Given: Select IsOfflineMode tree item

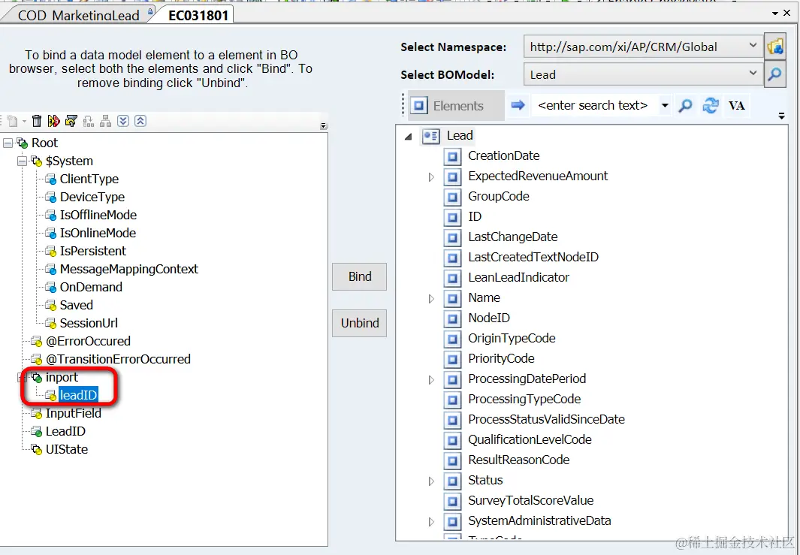Looking at the screenshot, I should coord(98,215).
